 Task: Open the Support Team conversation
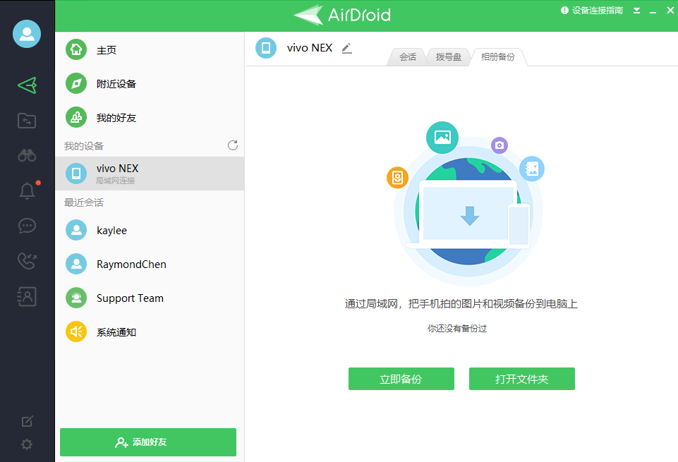pos(150,298)
